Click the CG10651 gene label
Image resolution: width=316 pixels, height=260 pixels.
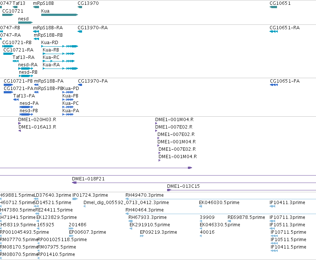point(280,3)
